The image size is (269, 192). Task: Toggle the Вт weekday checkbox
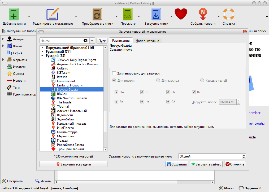116,102
